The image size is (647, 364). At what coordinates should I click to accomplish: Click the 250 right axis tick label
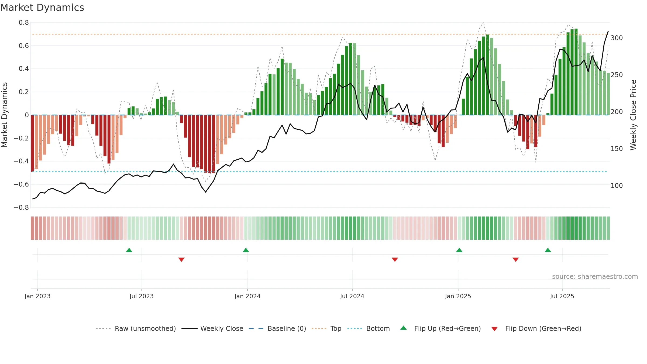[x=617, y=75]
